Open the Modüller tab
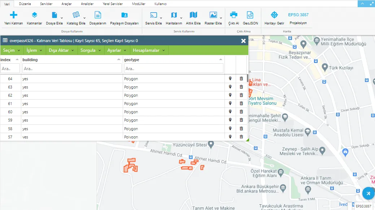 [x=139, y=4]
